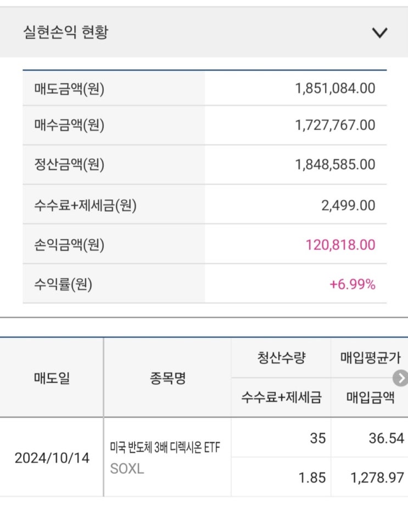Tap the 청산수량 column header

(281, 358)
